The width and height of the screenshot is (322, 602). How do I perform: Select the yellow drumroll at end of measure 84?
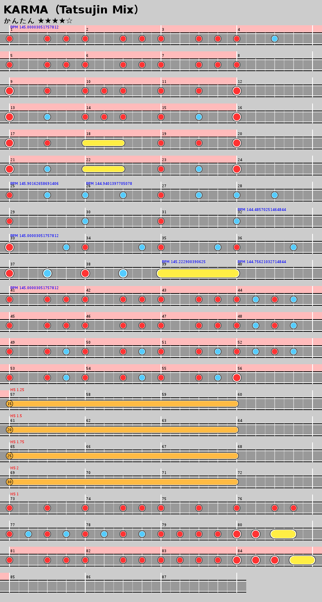[x=302, y=560]
